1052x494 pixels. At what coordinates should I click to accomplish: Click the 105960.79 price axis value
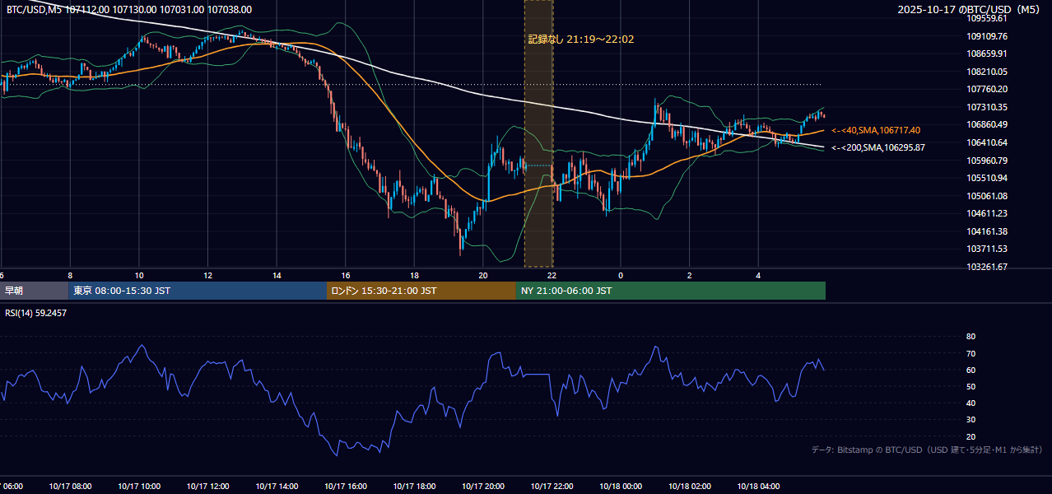(987, 161)
